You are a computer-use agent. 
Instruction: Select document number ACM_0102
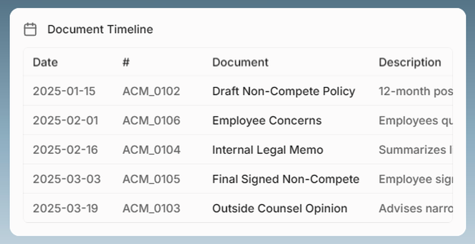coord(151,91)
